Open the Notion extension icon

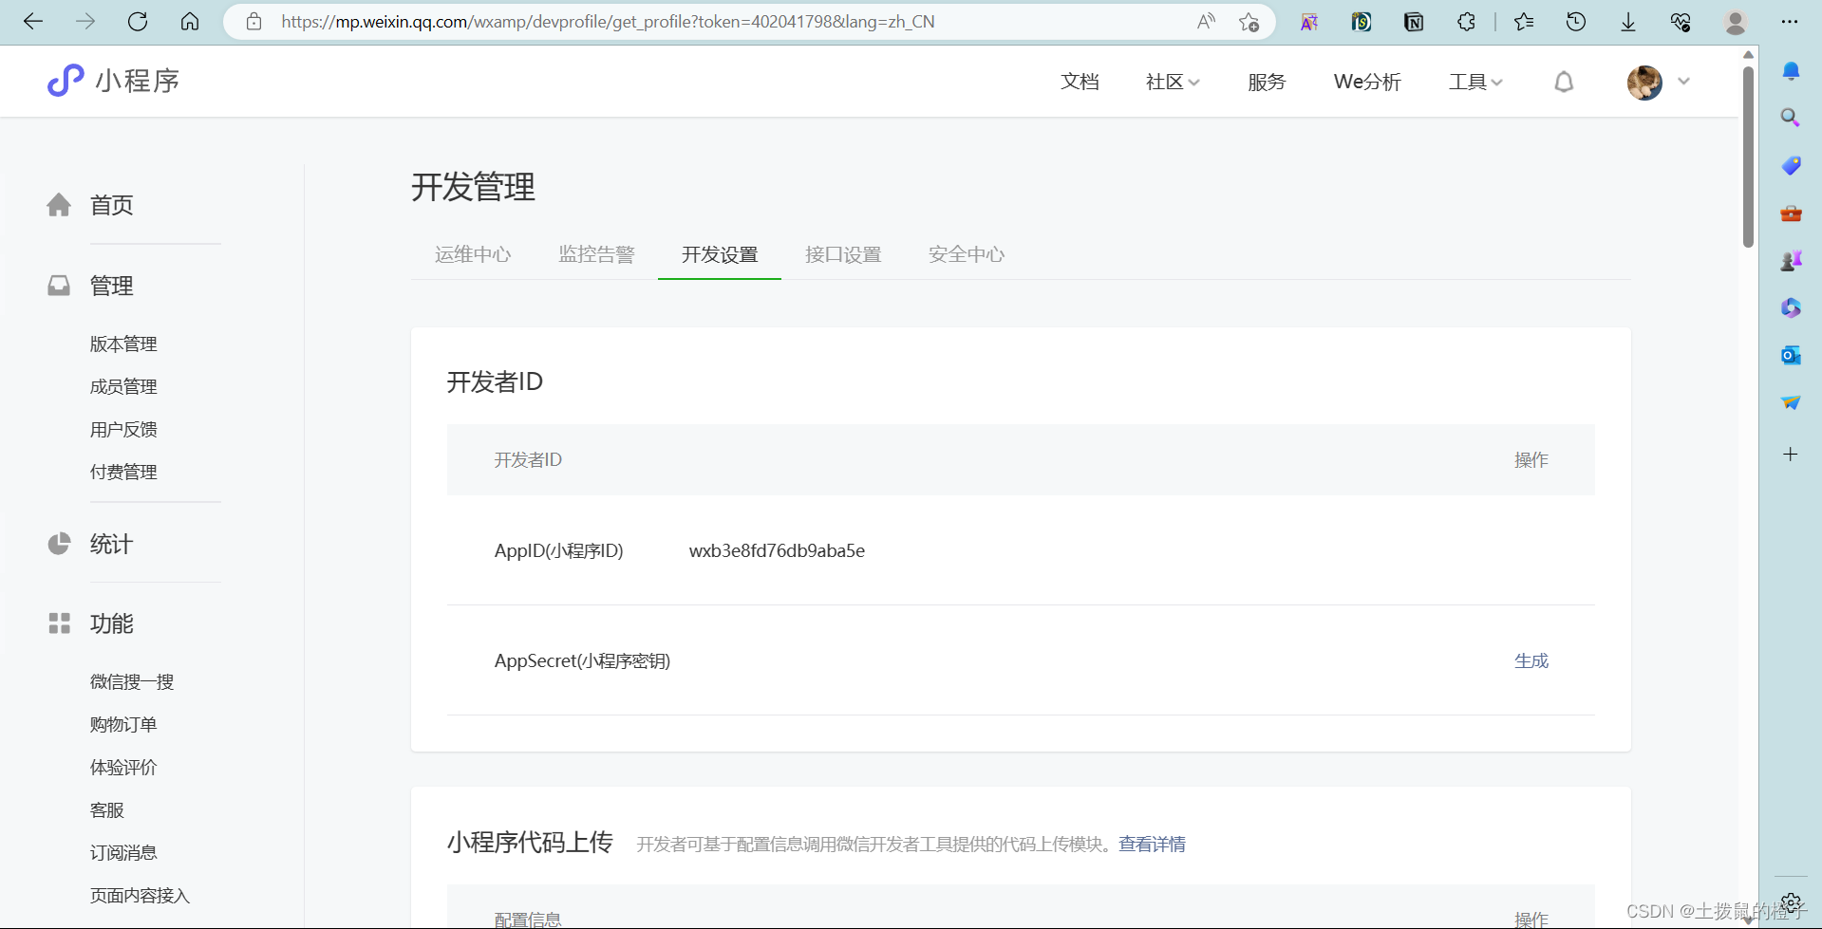1414,21
